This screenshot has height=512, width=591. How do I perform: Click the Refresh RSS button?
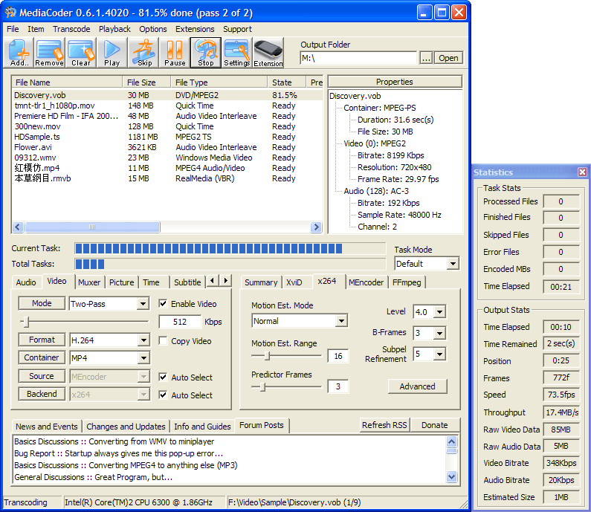pyautogui.click(x=384, y=425)
